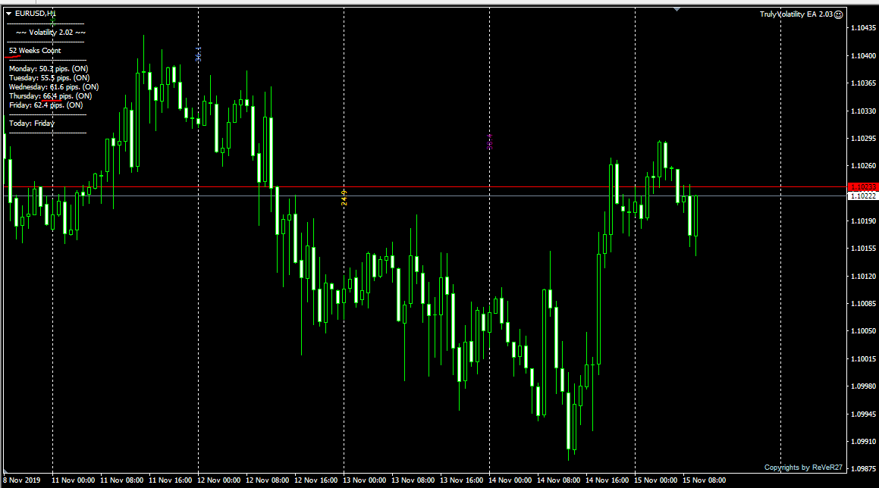This screenshot has width=879, height=488.
Task: Click the 1.10260 price scale label
Action: point(863,166)
